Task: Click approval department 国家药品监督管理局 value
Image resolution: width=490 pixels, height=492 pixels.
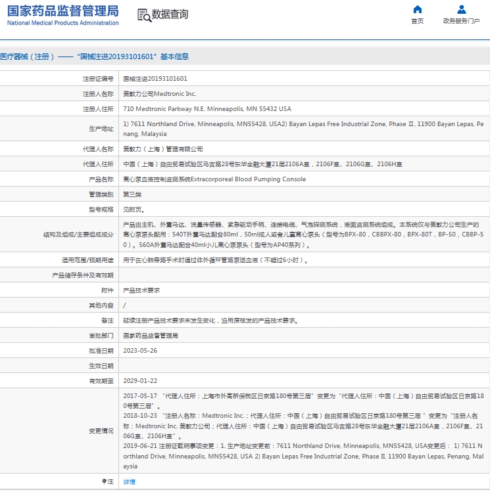Action: click(151, 336)
